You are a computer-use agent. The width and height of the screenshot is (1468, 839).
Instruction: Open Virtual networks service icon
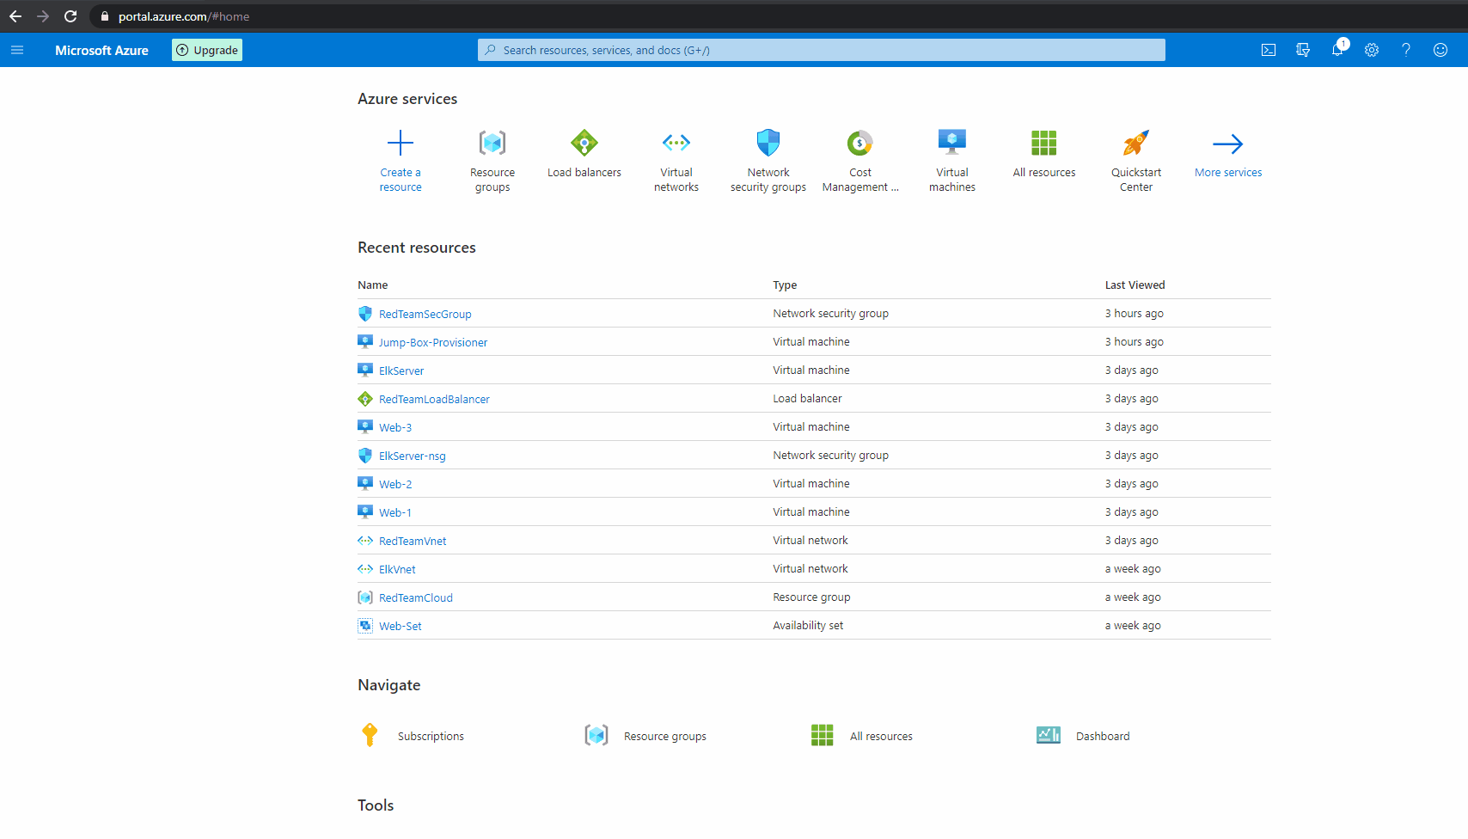[x=676, y=143]
